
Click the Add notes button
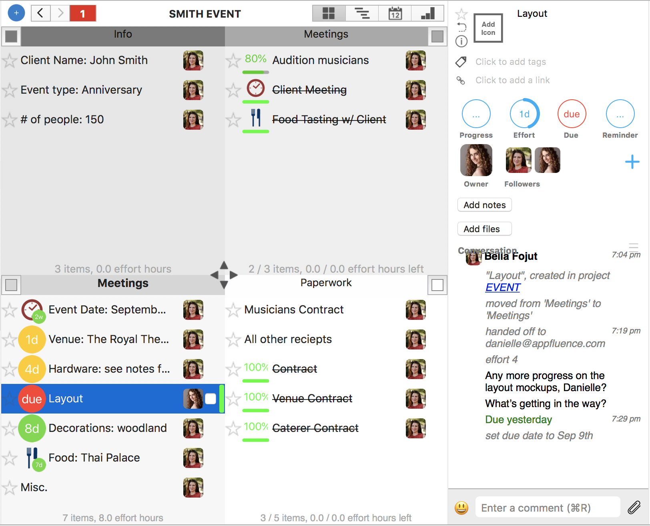tap(484, 205)
